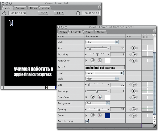Go to next keyframe of Opacity row

coord(137,109)
